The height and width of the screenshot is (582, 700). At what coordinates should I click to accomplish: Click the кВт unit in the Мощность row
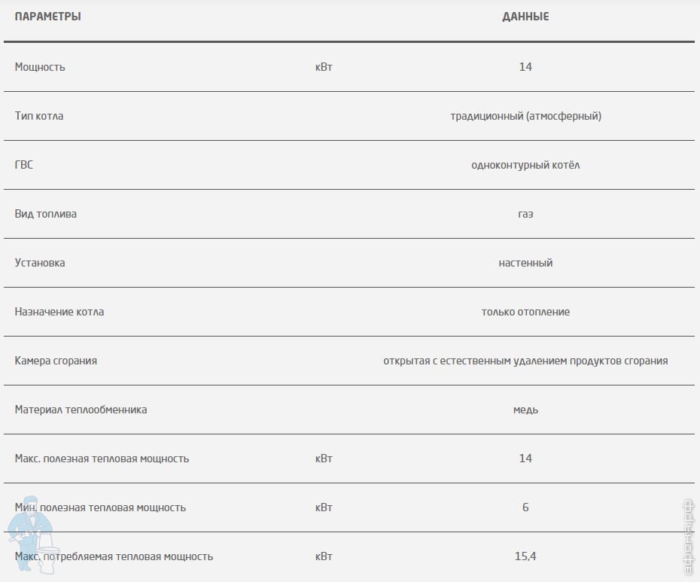324,67
